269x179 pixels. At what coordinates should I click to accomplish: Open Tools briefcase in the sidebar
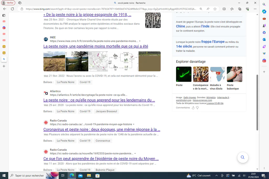pos(264,19)
